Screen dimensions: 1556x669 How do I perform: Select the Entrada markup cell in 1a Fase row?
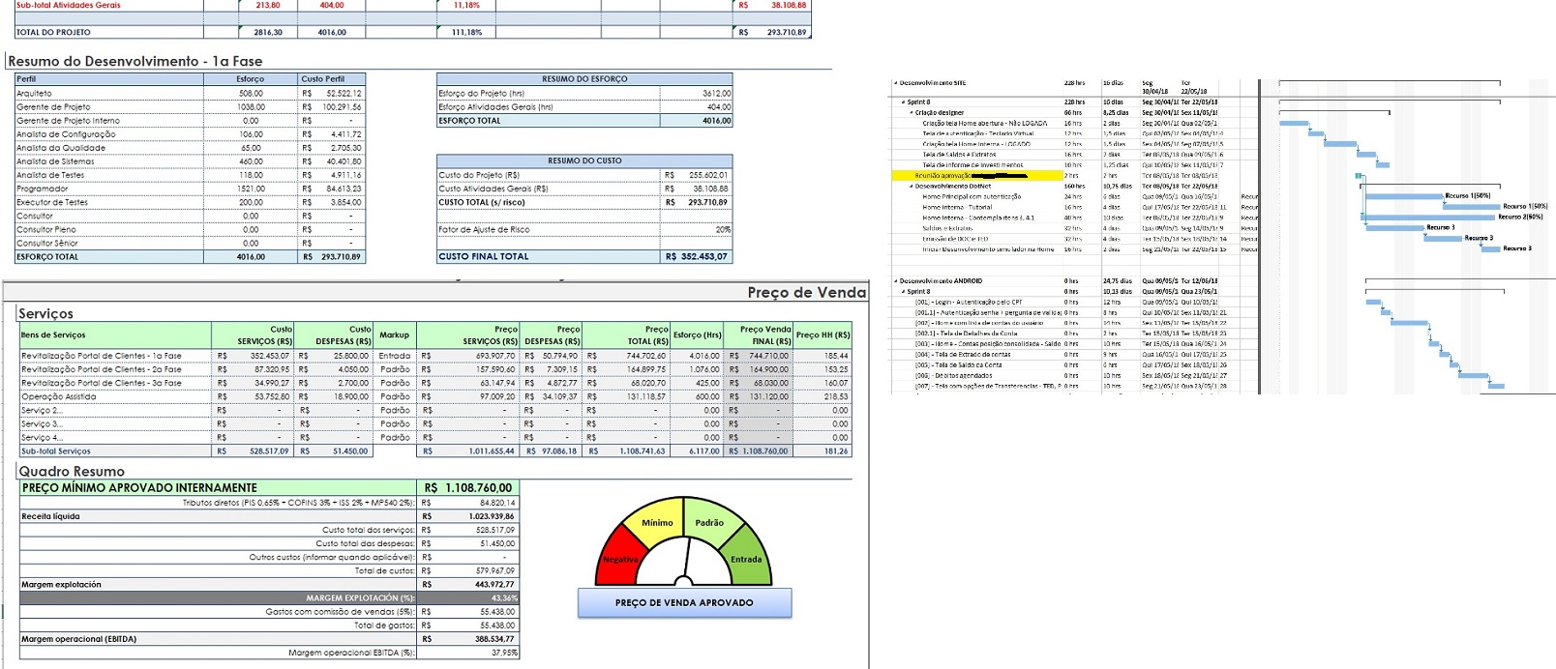coord(394,356)
